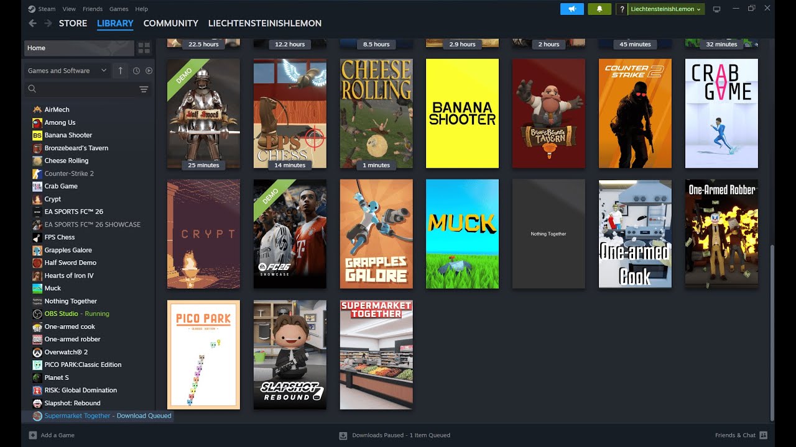Click the Home button in sidebar
The width and height of the screenshot is (796, 447).
[x=79, y=48]
